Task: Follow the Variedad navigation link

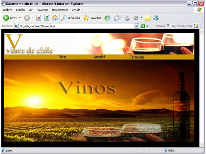Action: [99, 57]
